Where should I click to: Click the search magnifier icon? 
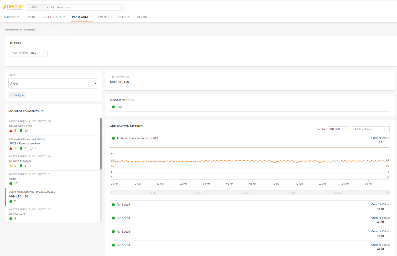53,7
